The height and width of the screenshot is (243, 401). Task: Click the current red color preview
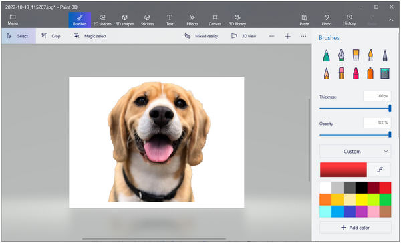coord(344,170)
